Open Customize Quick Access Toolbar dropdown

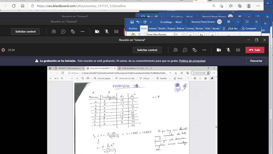point(151,22)
